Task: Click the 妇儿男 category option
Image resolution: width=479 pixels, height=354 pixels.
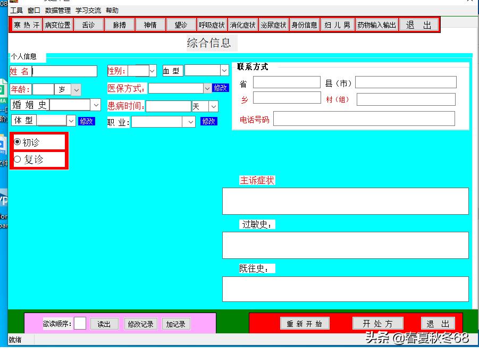Action: click(337, 24)
